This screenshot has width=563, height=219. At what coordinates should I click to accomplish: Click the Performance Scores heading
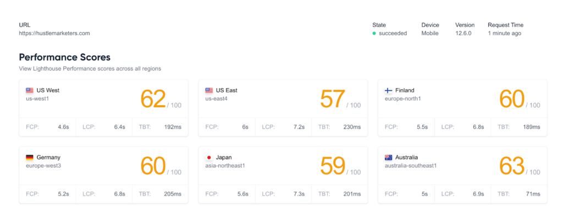pyautogui.click(x=65, y=57)
